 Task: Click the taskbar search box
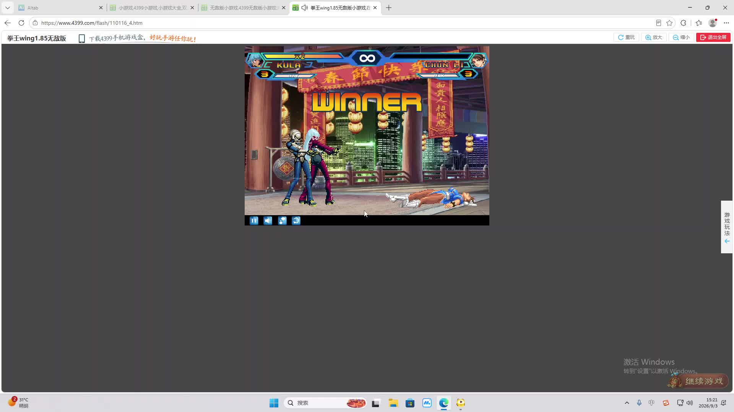[325, 403]
